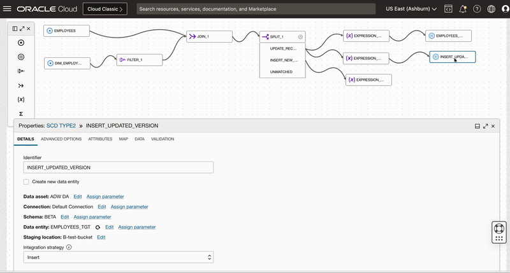Open the hamburger navigation menu
This screenshot has width=510, height=273.
(x=7, y=9)
